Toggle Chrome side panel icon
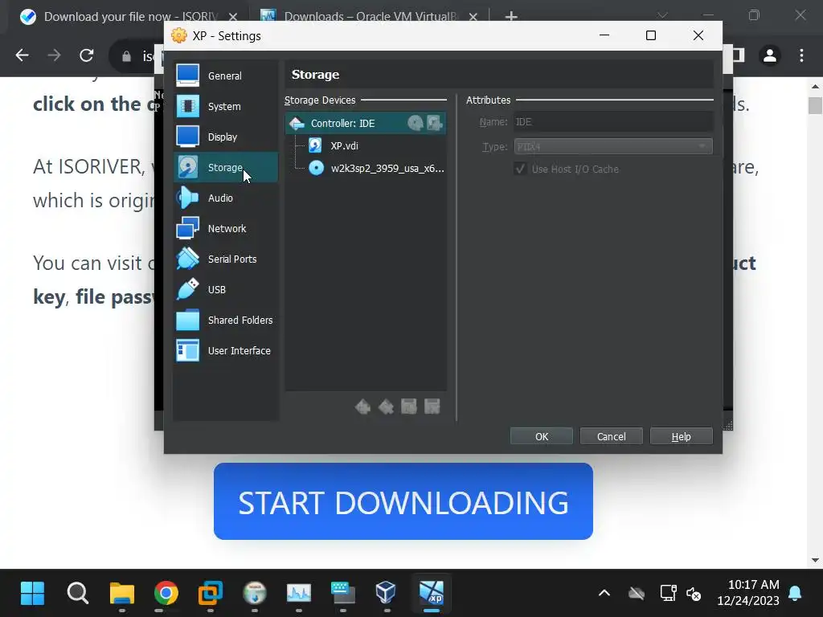The width and height of the screenshot is (823, 617). tap(739, 55)
